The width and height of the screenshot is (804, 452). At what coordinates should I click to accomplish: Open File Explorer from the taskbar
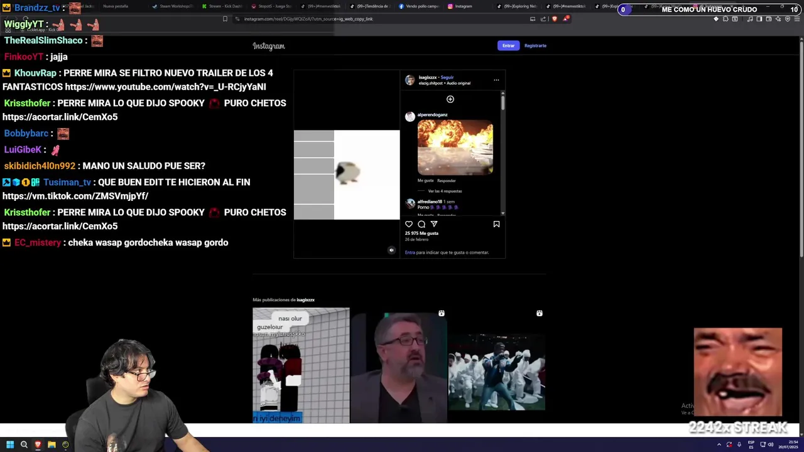pyautogui.click(x=52, y=444)
